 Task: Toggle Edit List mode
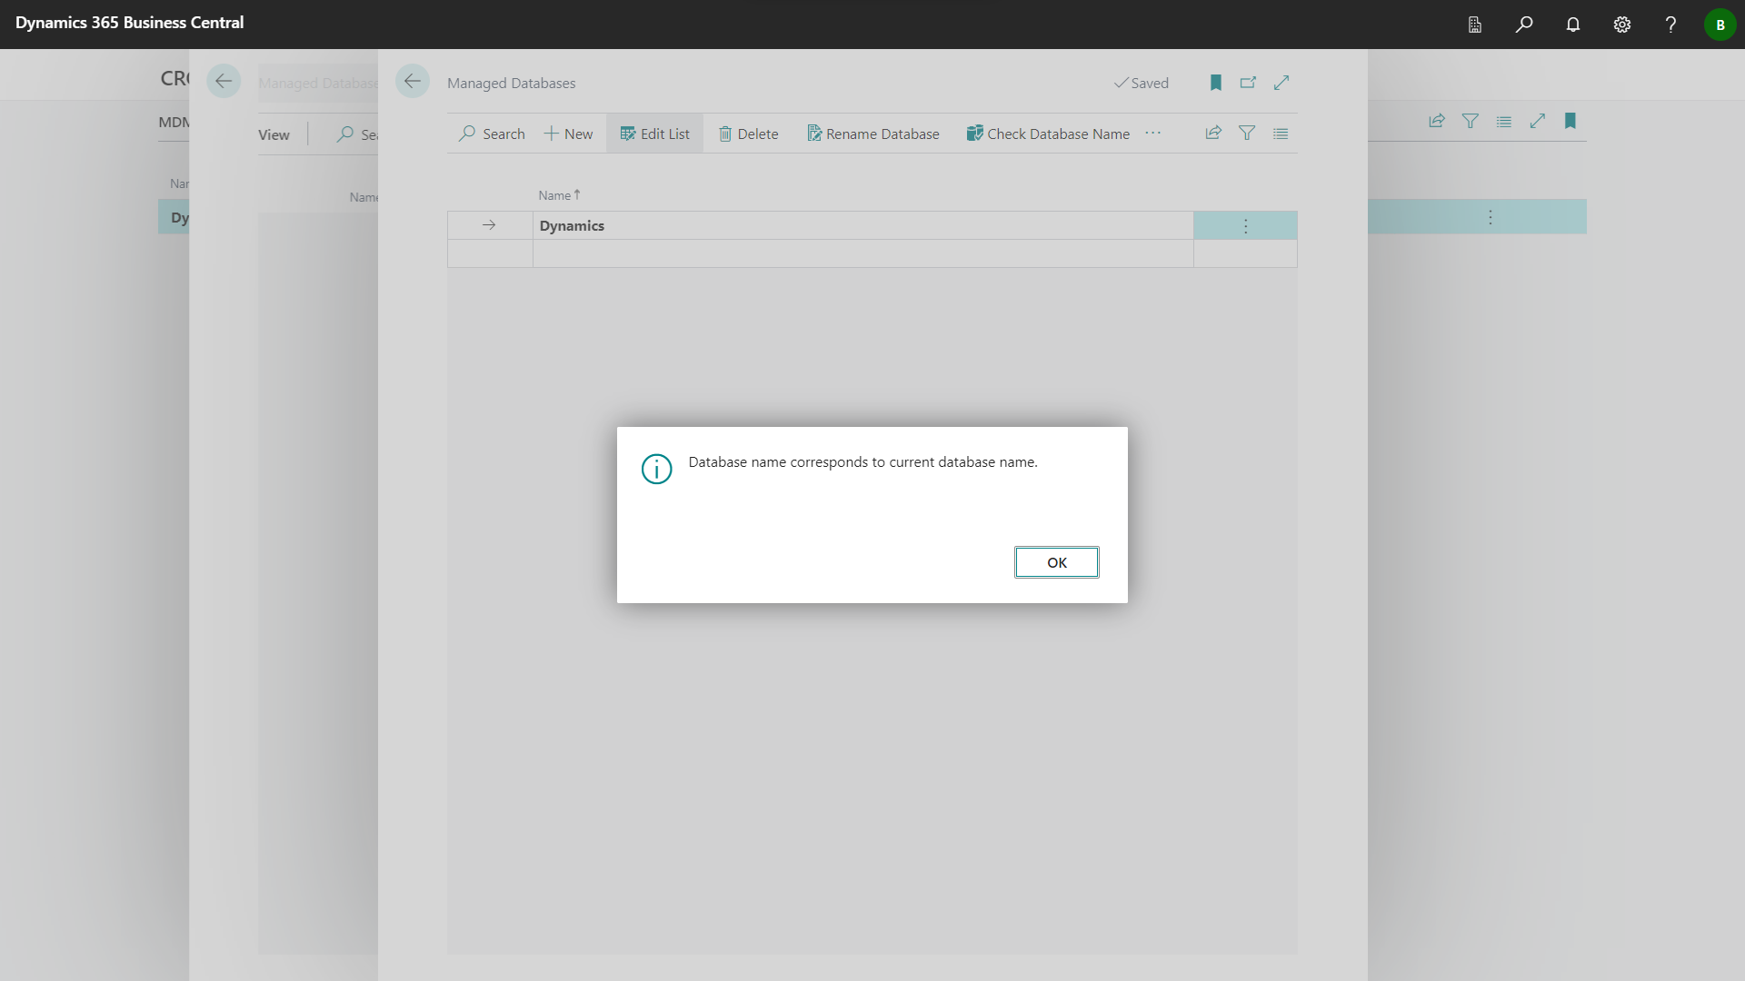(654, 134)
